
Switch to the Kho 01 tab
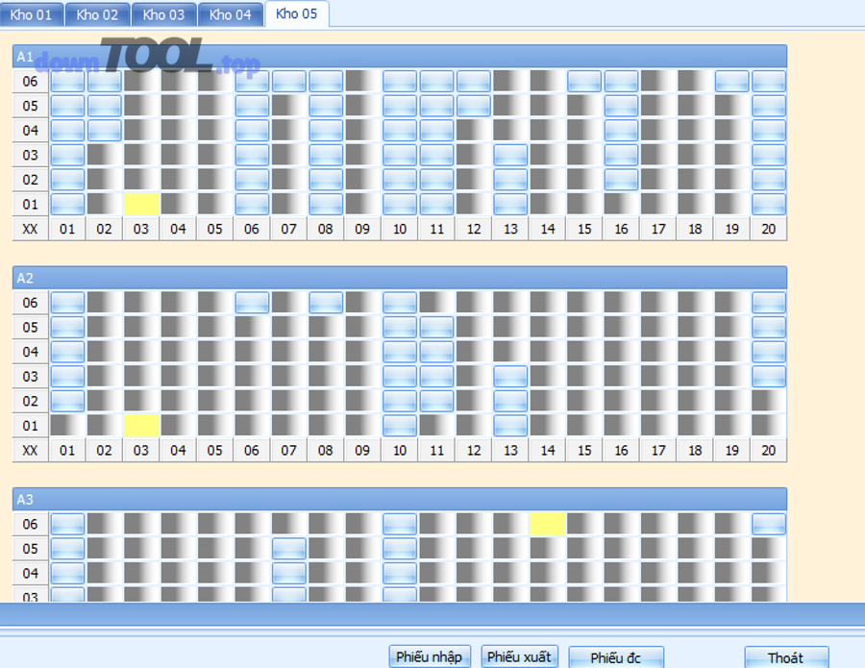pyautogui.click(x=31, y=14)
